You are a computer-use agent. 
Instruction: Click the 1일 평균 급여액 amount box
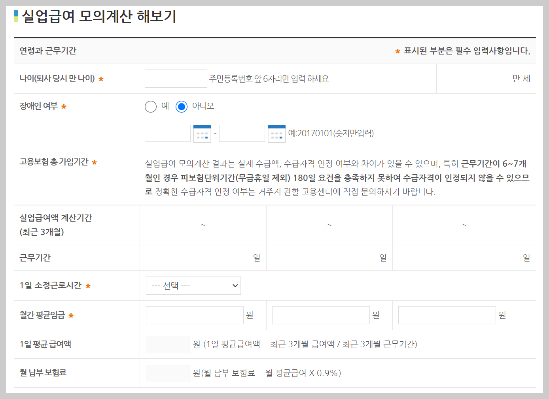168,344
